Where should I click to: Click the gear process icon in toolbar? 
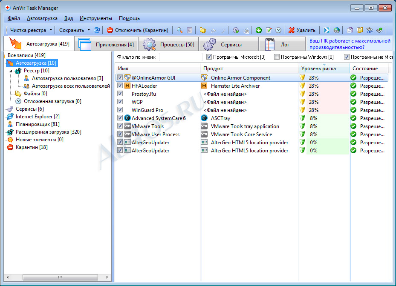pyautogui.click(x=236, y=30)
